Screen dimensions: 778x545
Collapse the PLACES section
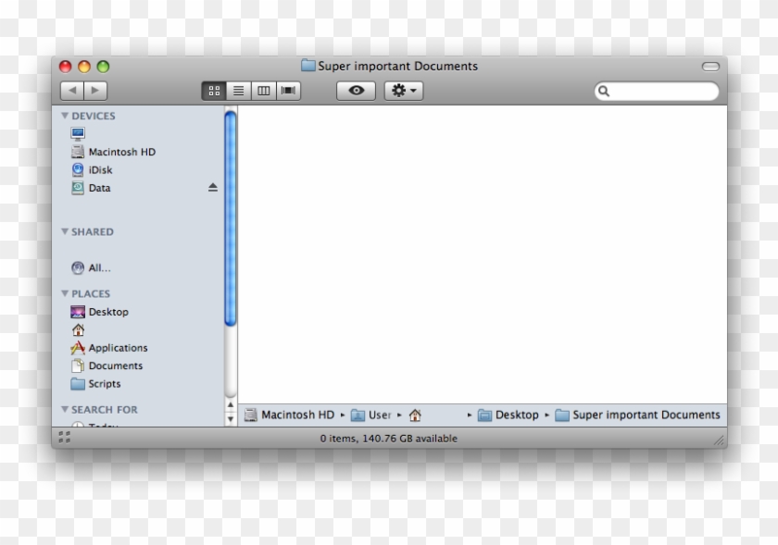tap(64, 293)
